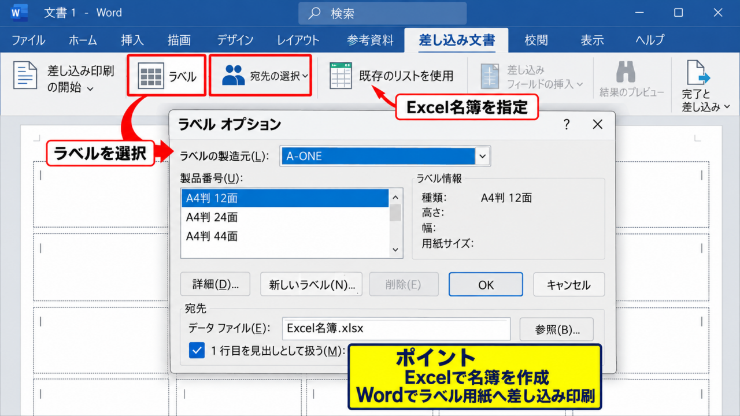The image size is (740, 416).
Task: Open the 描画 tab
Action: pos(179,40)
